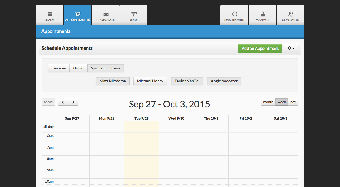This screenshot has height=187, width=340.
Task: Click the Leads list icon
Action: click(50, 14)
